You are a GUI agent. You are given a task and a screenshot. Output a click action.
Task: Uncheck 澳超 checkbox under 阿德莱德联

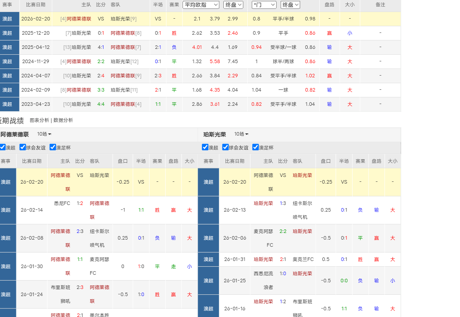(x=3, y=147)
